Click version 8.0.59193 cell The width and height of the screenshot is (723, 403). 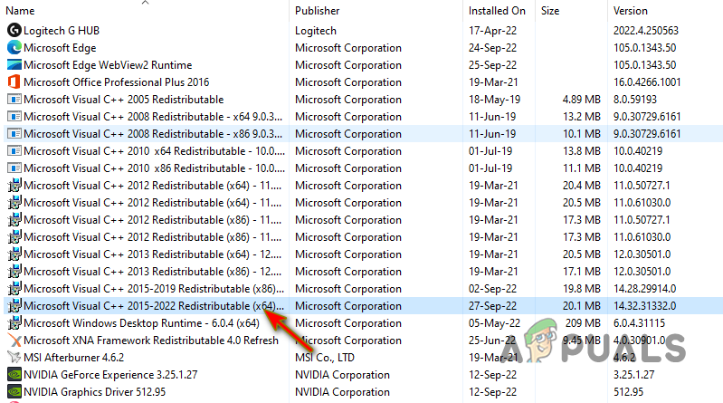(635, 100)
